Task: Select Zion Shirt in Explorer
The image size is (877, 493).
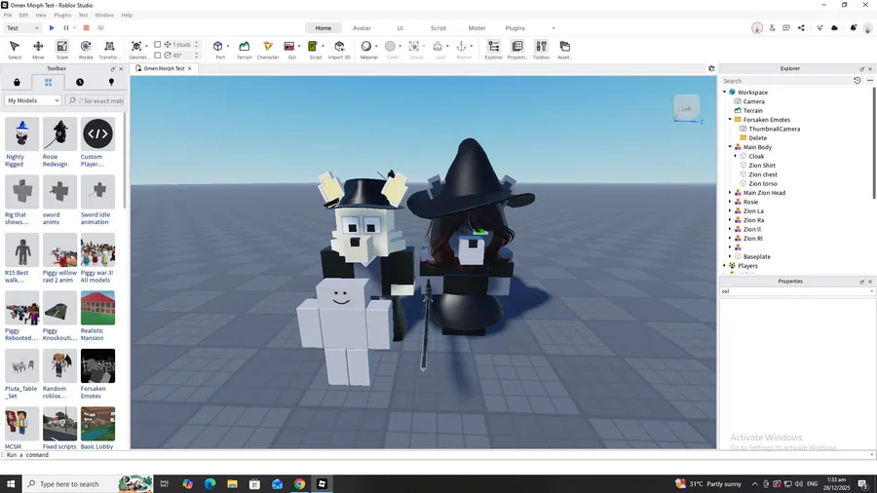Action: click(x=762, y=166)
